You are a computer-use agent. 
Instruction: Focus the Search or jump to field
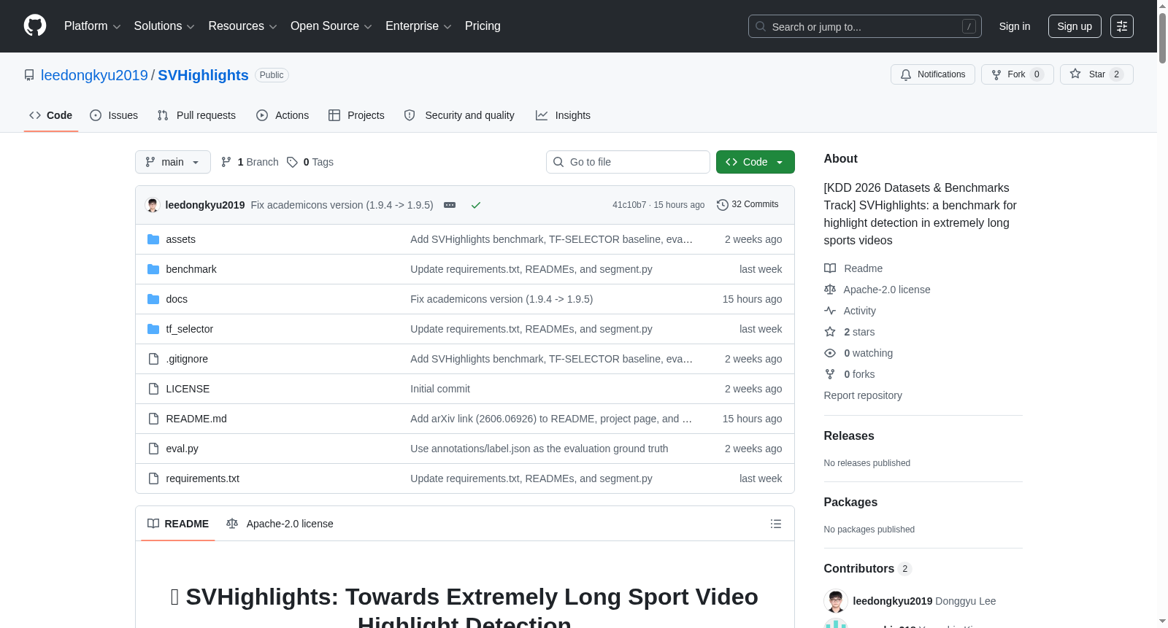(865, 26)
